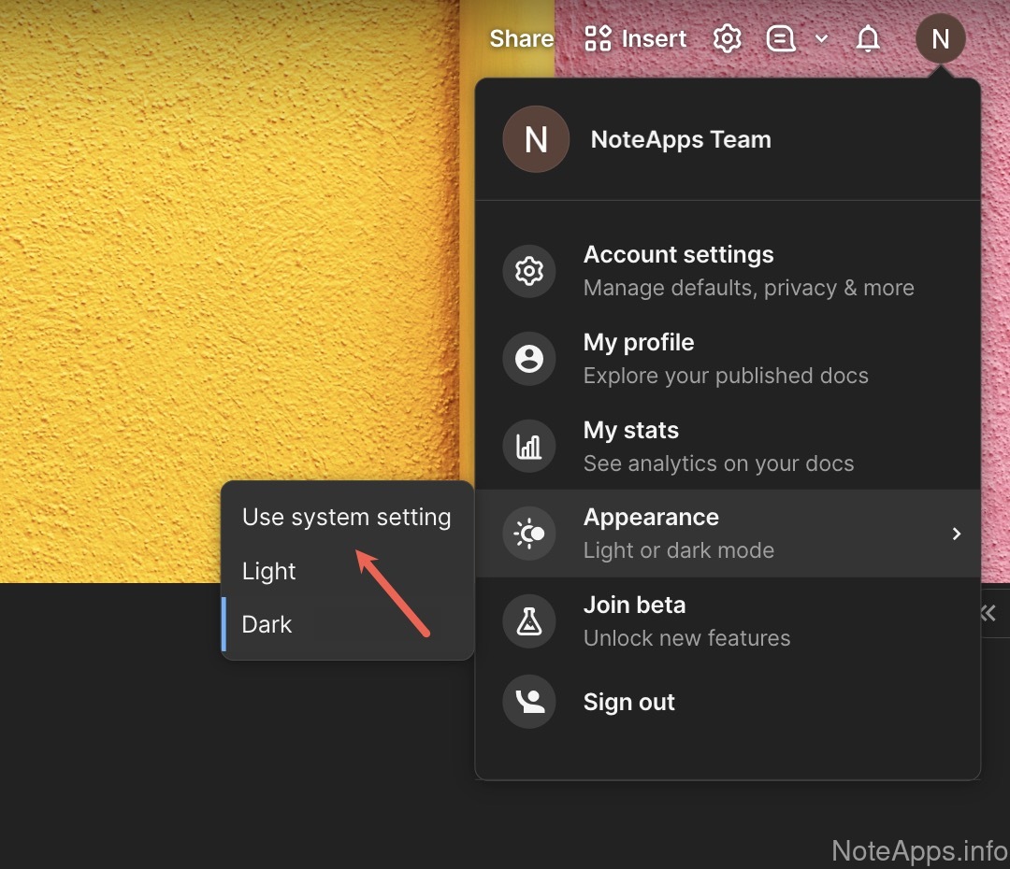Image resolution: width=1010 pixels, height=869 pixels.
Task: Click the Insert button
Action: tap(636, 39)
